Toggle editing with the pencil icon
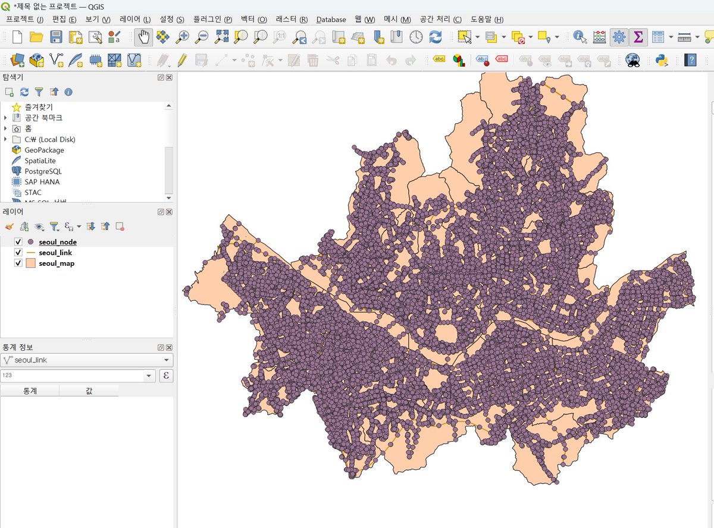 coord(182,59)
